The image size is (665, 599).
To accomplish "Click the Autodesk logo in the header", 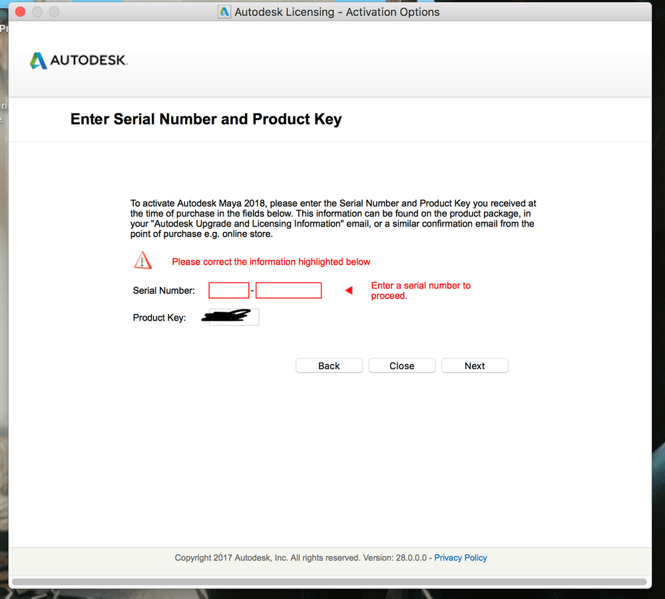I will point(79,60).
